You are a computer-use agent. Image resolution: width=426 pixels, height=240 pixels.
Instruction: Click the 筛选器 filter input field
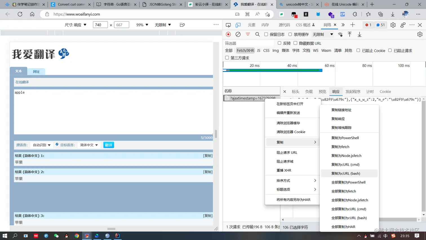coord(249,43)
